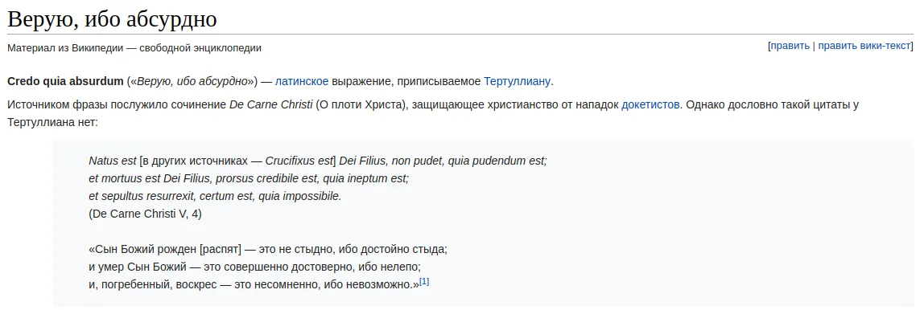
Task: Jump to footnote reference [1]
Action: (x=424, y=281)
